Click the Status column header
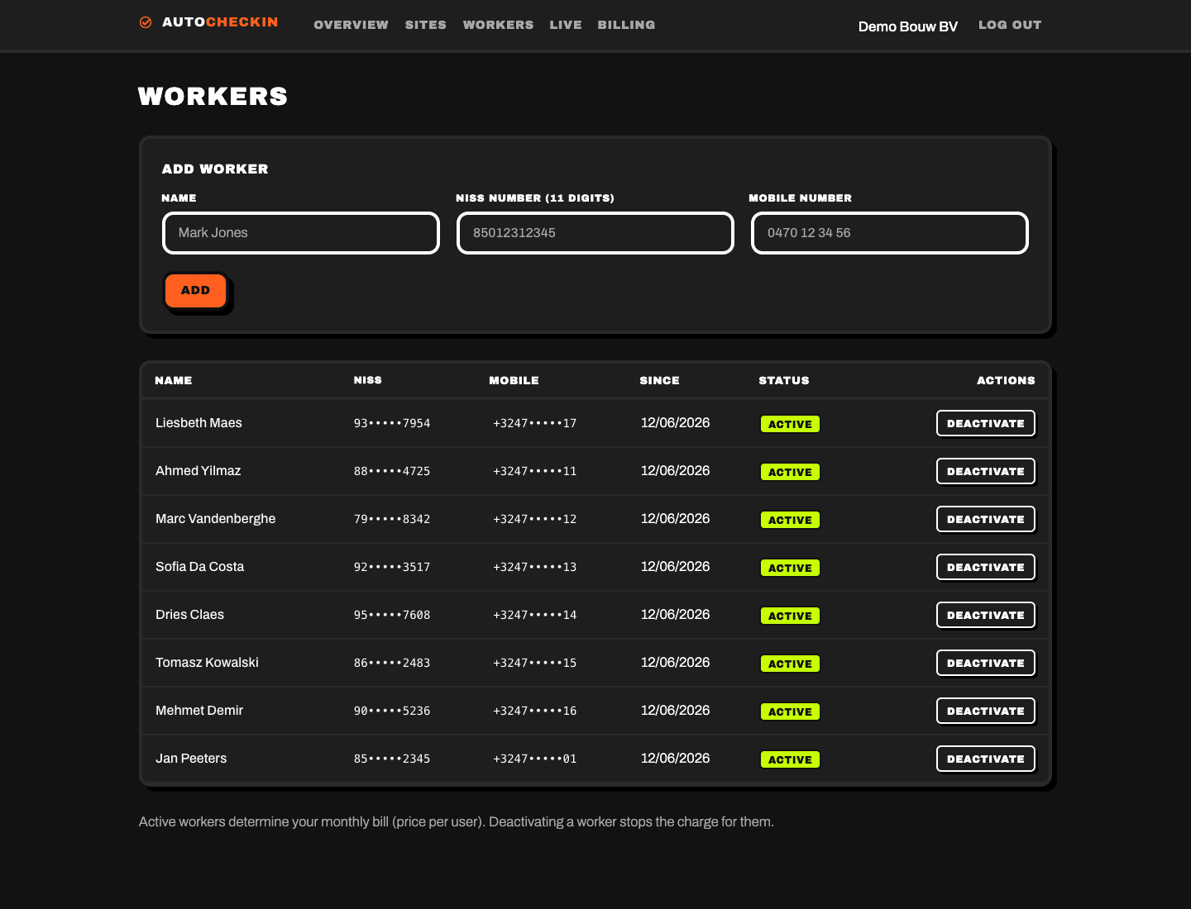1191x909 pixels. coord(784,380)
